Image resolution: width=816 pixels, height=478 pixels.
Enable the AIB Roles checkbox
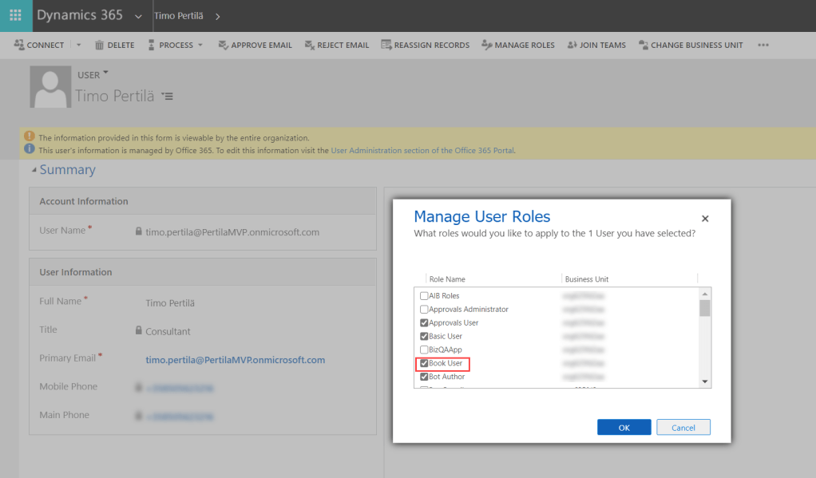pyautogui.click(x=424, y=296)
